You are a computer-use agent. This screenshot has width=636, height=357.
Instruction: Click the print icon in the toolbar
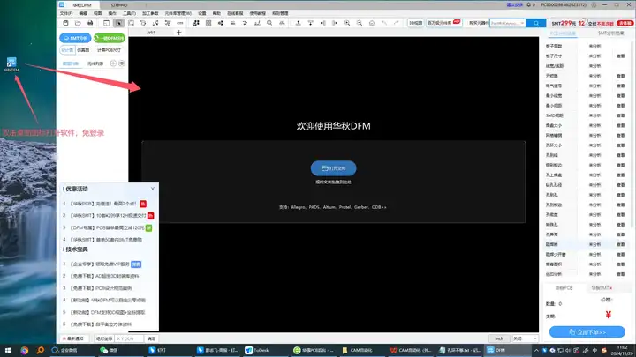click(x=90, y=23)
